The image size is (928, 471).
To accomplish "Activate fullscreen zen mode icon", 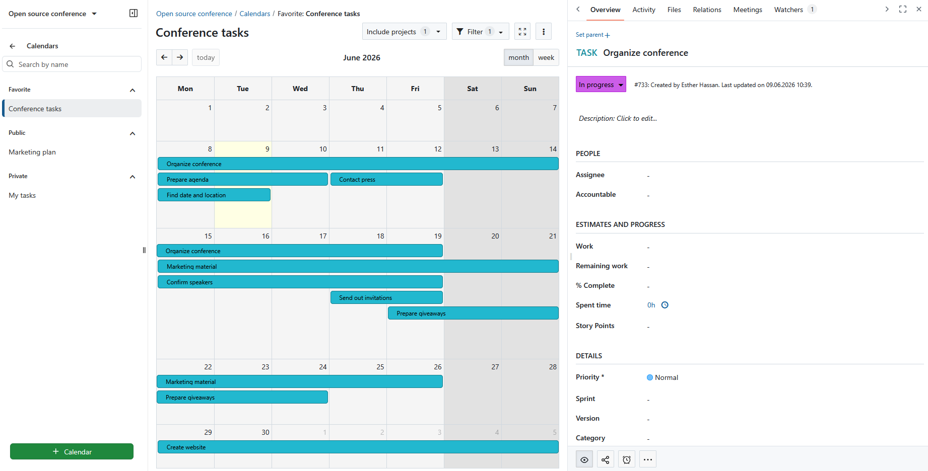I will 522,32.
